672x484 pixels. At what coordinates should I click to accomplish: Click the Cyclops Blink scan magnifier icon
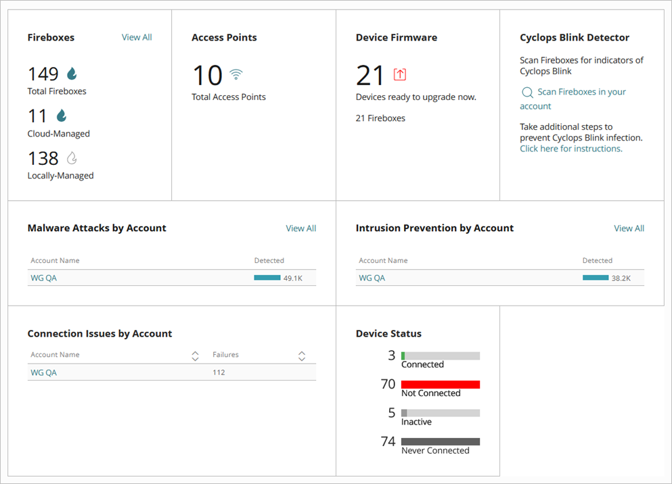(527, 91)
